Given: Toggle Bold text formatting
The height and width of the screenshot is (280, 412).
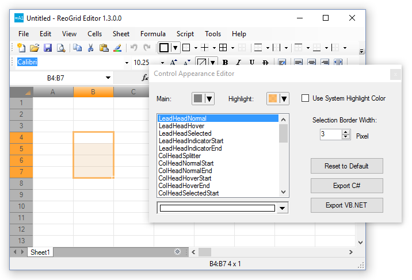Looking at the screenshot, I should pyautogui.click(x=225, y=63).
